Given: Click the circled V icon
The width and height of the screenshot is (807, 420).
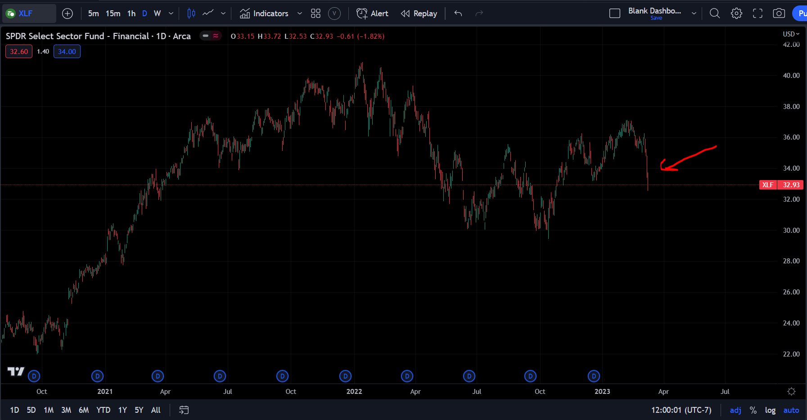Looking at the screenshot, I should point(334,14).
